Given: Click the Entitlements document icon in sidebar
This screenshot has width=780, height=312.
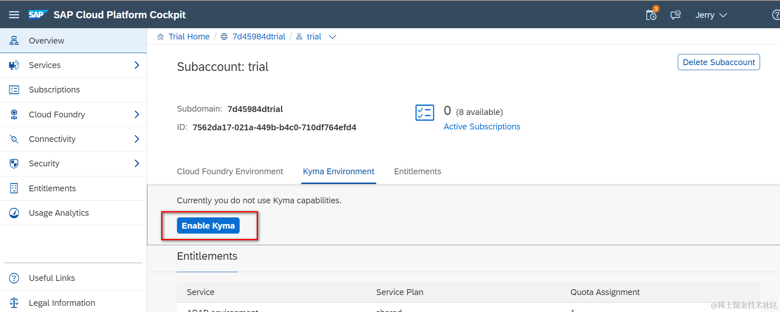Looking at the screenshot, I should (14, 188).
